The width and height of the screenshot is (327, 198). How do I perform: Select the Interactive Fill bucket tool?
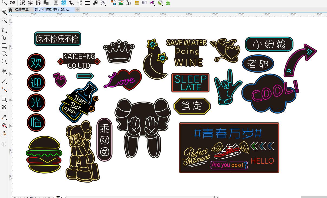pyautogui.click(x=4, y=125)
